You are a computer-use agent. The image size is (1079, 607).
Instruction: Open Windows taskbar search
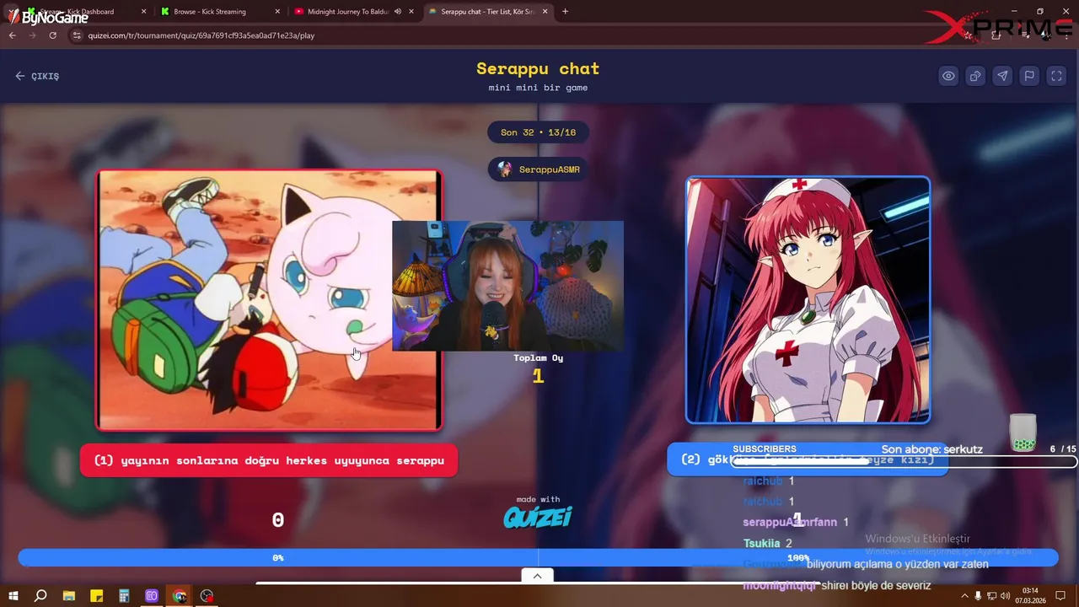tap(40, 596)
